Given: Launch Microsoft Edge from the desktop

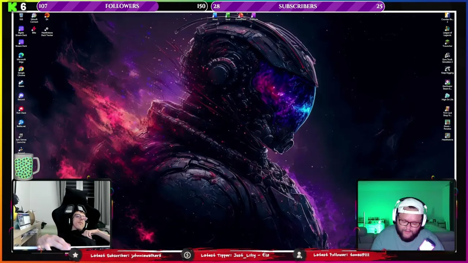Looking at the screenshot, I should click(x=21, y=58).
